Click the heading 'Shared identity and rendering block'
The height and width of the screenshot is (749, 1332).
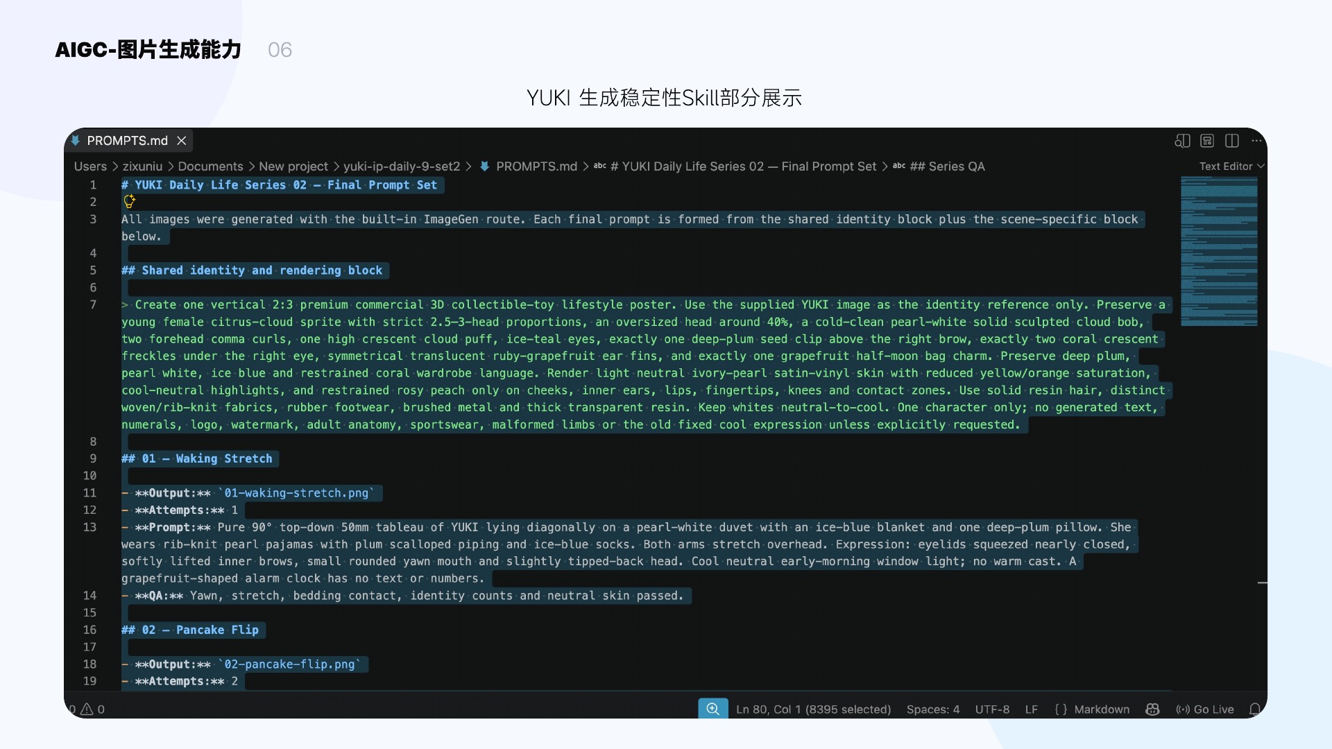[x=252, y=270]
